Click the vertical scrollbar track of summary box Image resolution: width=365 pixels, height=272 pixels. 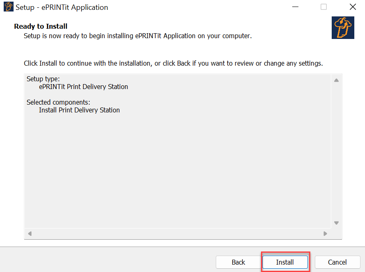336,152
